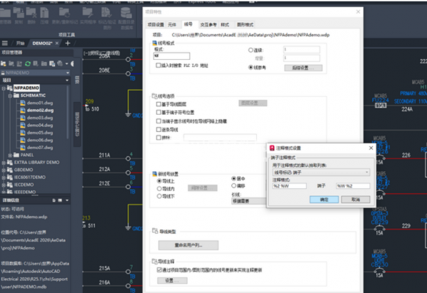427x293 pixels.
Task: Click the second icon in Project Manager toolbar
Action: (11, 64)
